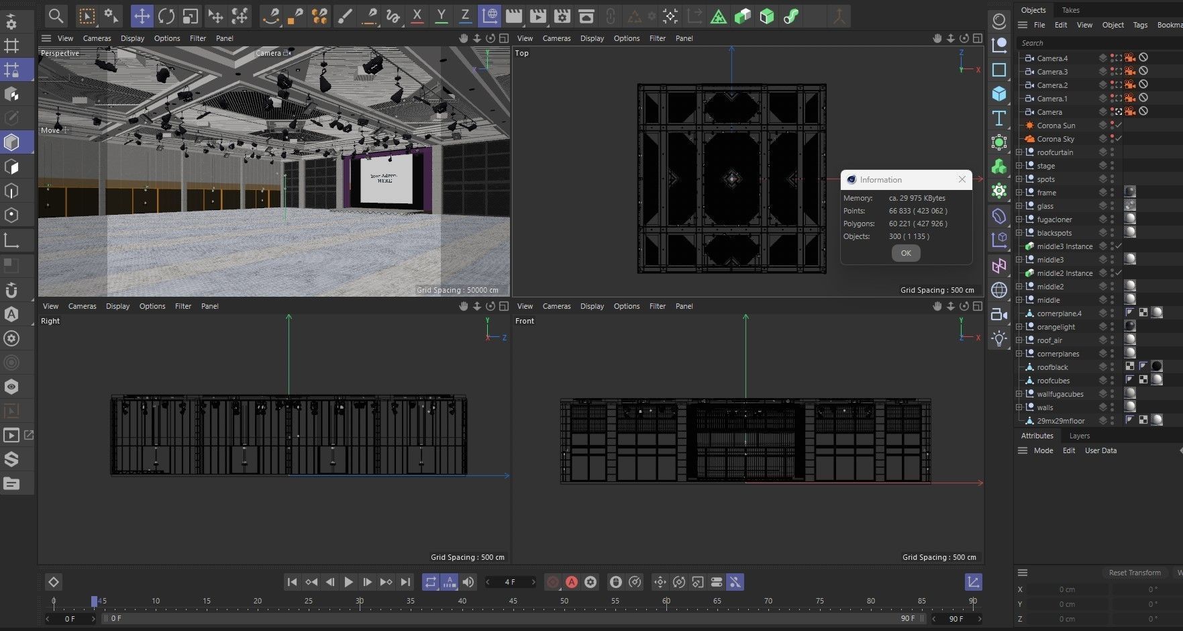Click the Corona triangle icon in toolbar
This screenshot has width=1183, height=631.
[719, 15]
